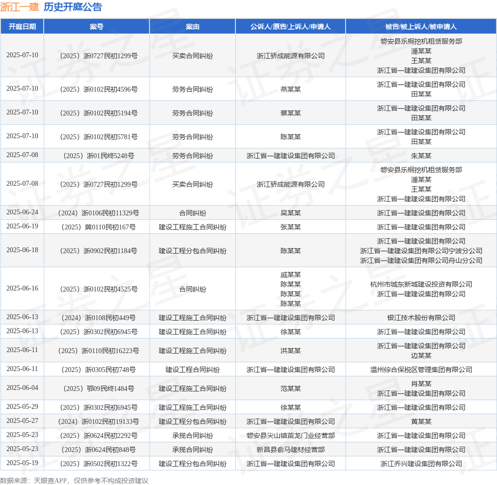Click defendant 杭州市城东新城建设投资有限公司
497x485 pixels.
click(x=421, y=285)
